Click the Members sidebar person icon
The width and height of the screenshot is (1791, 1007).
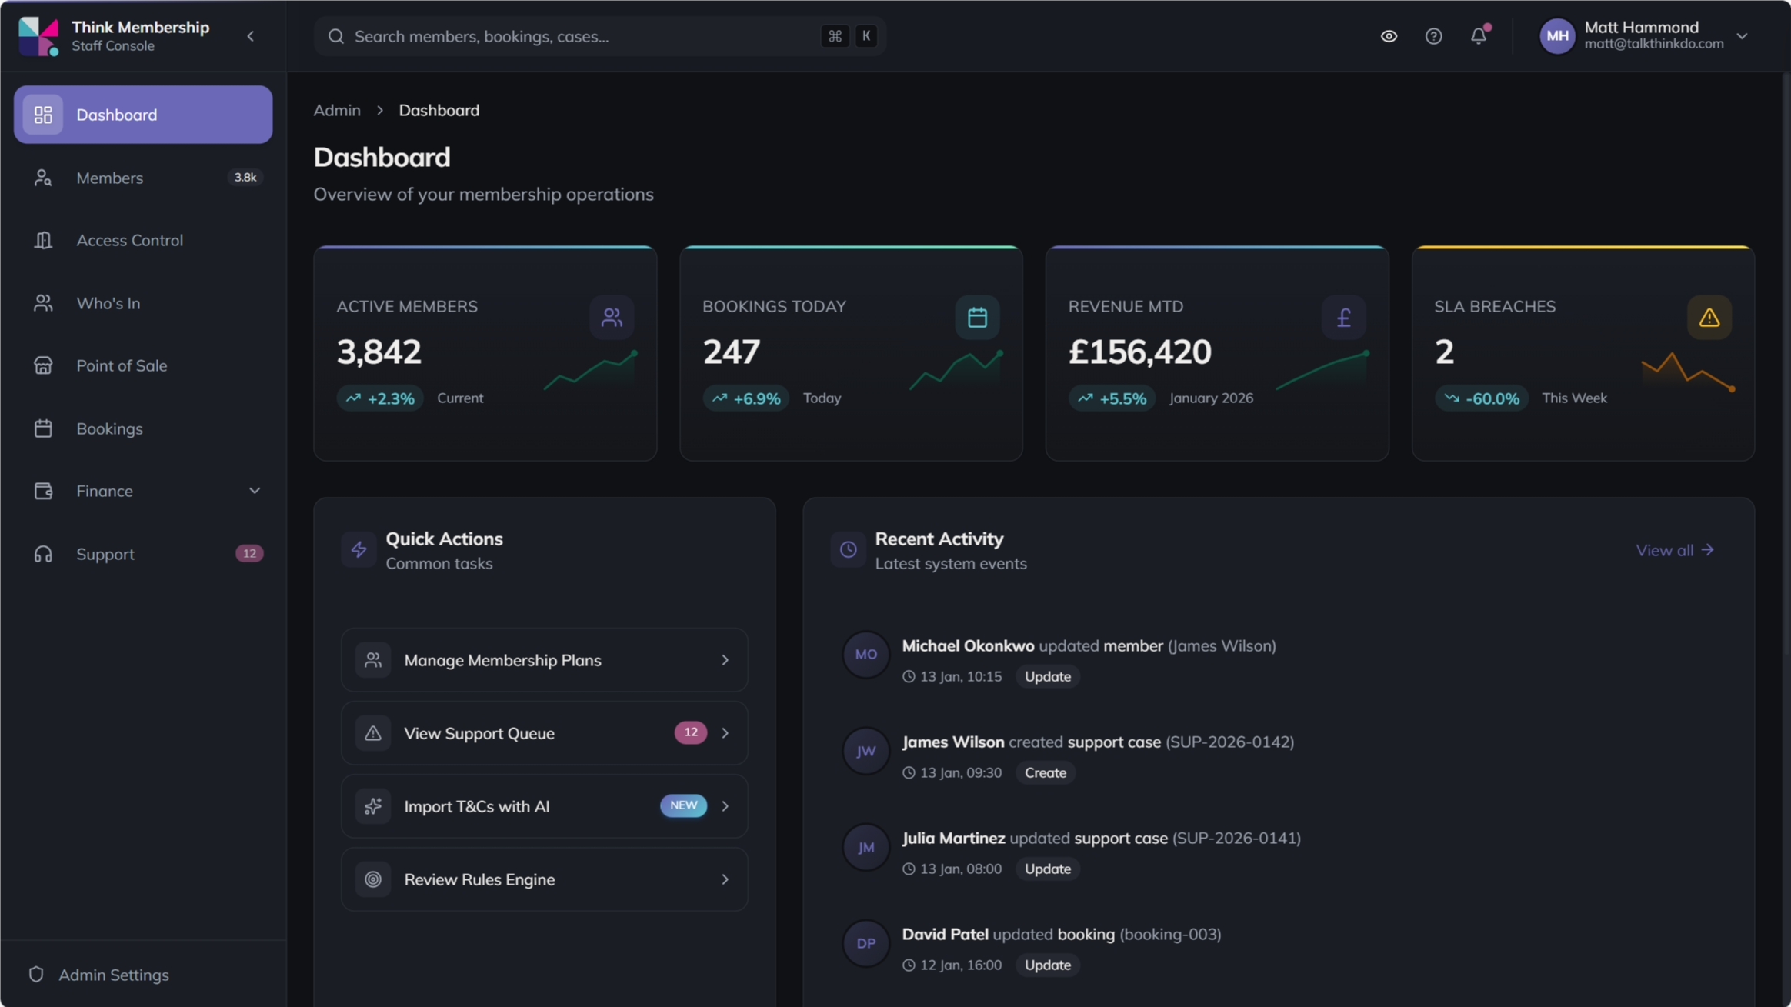pyautogui.click(x=43, y=178)
